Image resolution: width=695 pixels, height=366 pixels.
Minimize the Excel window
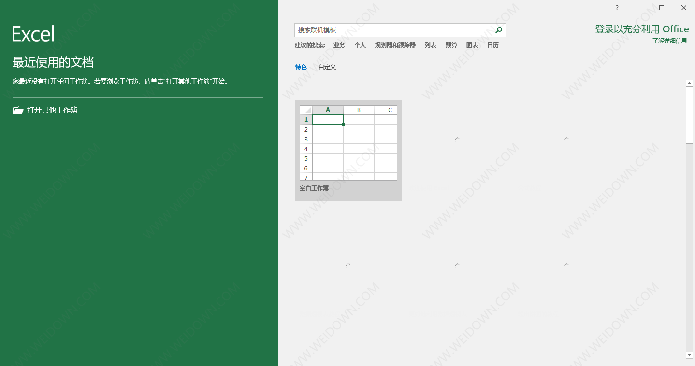639,8
